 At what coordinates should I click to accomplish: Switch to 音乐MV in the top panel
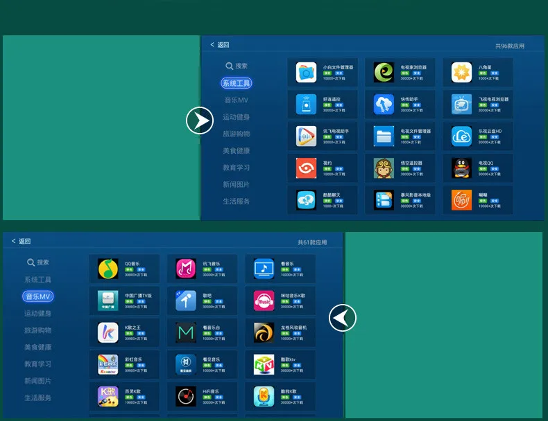click(237, 100)
